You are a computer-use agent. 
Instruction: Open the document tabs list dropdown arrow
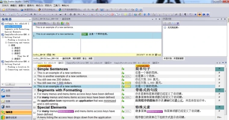point(223,63)
